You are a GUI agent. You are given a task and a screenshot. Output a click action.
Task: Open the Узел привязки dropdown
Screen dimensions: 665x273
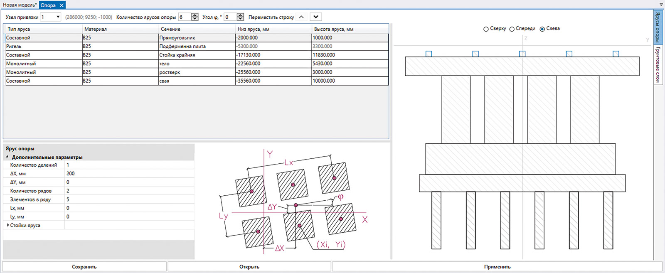(x=58, y=17)
